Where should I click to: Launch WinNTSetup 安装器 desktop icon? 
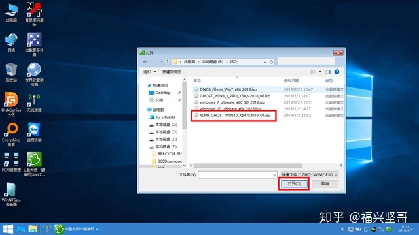(11, 195)
